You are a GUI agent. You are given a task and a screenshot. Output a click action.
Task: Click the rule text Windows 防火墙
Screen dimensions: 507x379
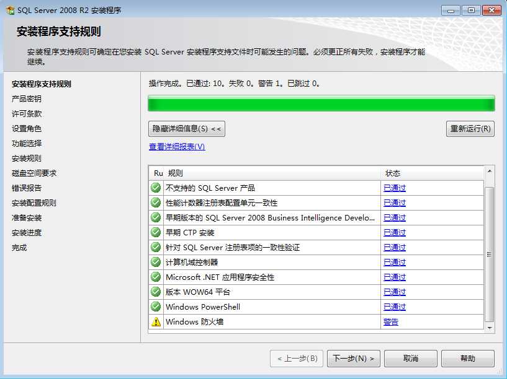(x=194, y=321)
